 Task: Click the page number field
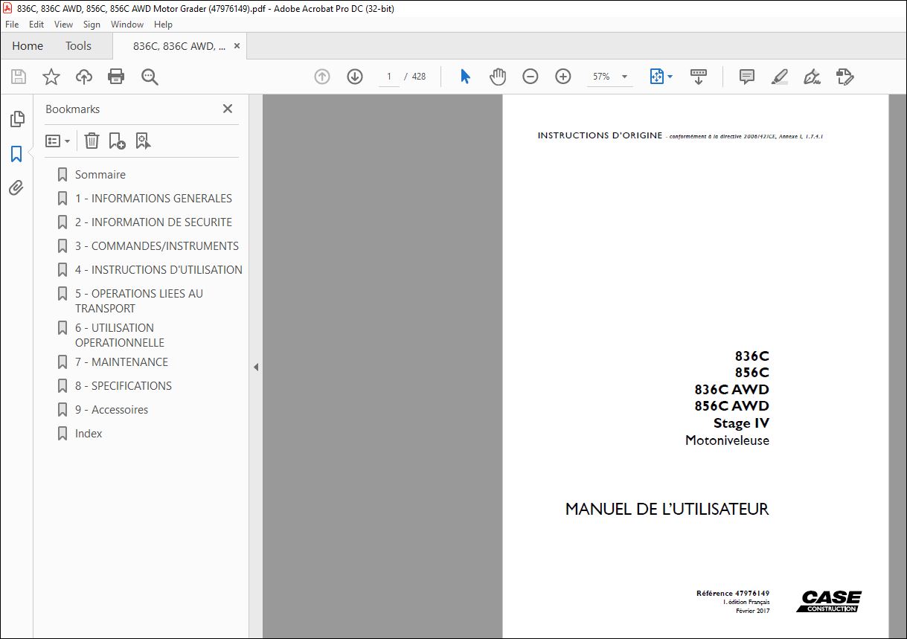point(388,77)
